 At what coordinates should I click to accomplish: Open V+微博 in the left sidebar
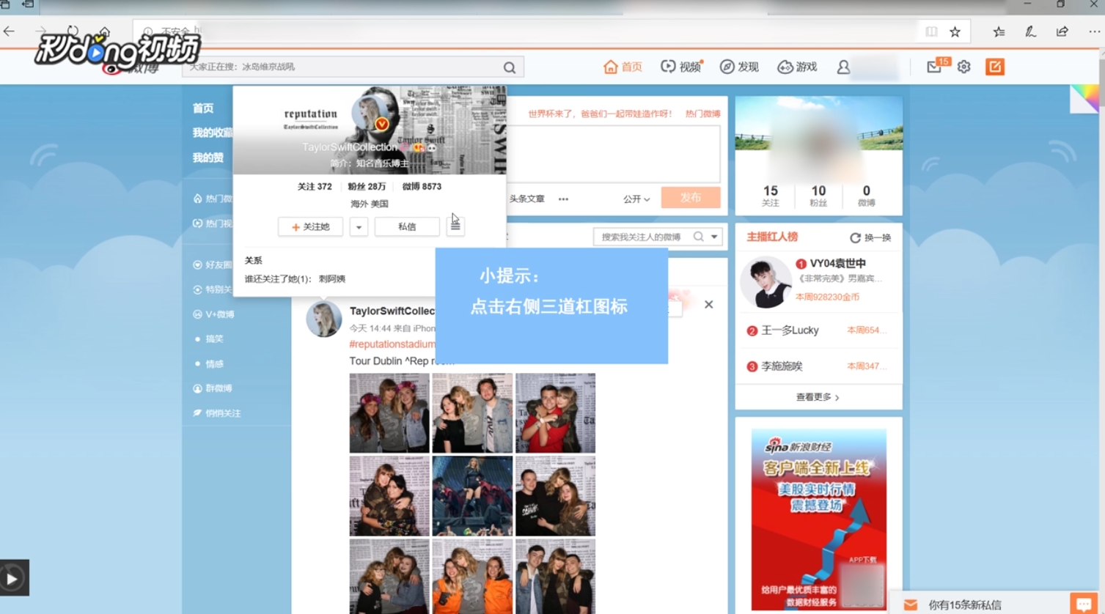click(x=213, y=314)
